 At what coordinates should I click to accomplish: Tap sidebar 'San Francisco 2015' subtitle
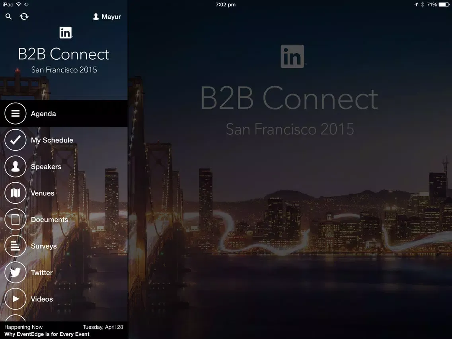[x=64, y=70]
